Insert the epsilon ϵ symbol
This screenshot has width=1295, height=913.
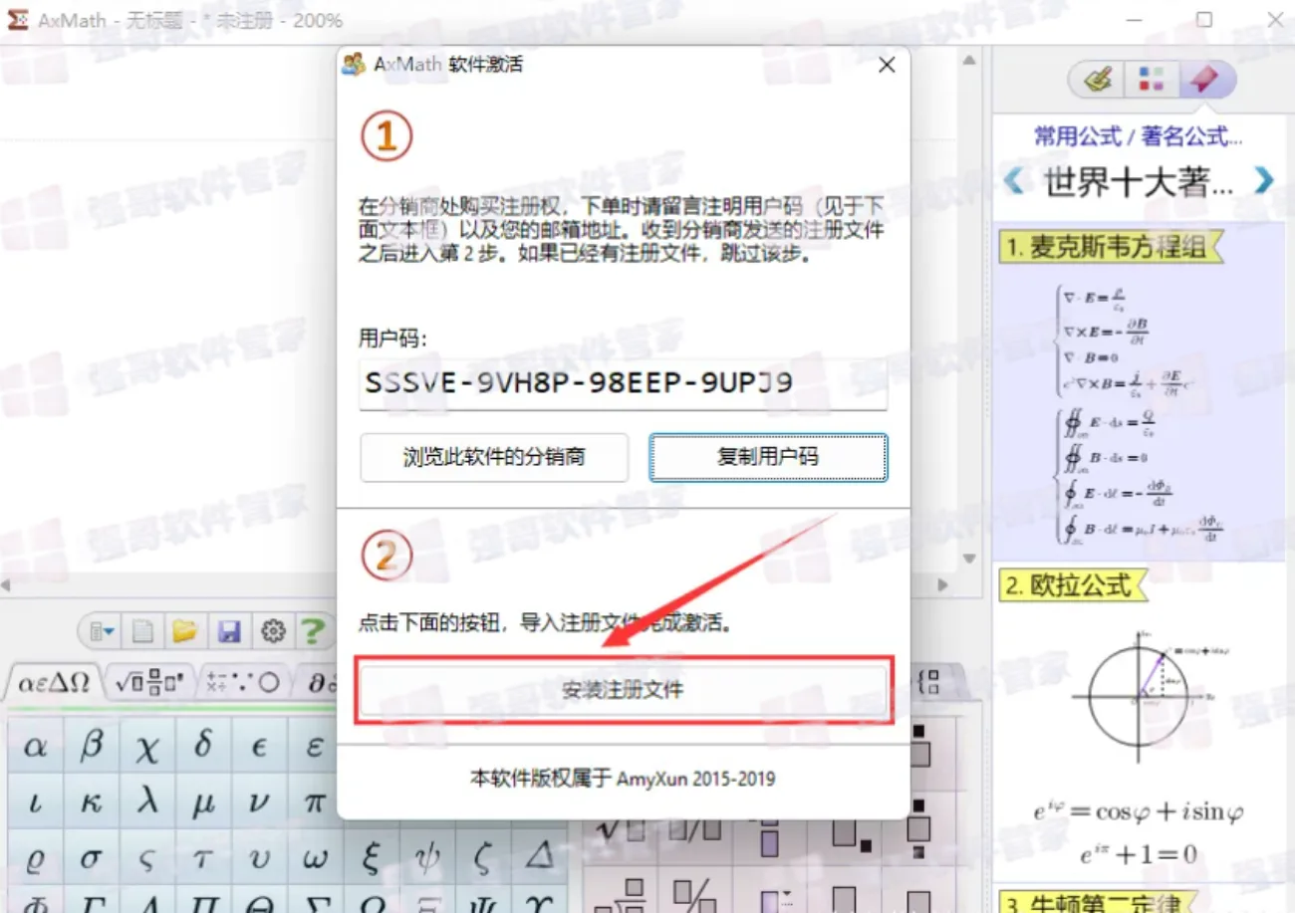(x=259, y=747)
